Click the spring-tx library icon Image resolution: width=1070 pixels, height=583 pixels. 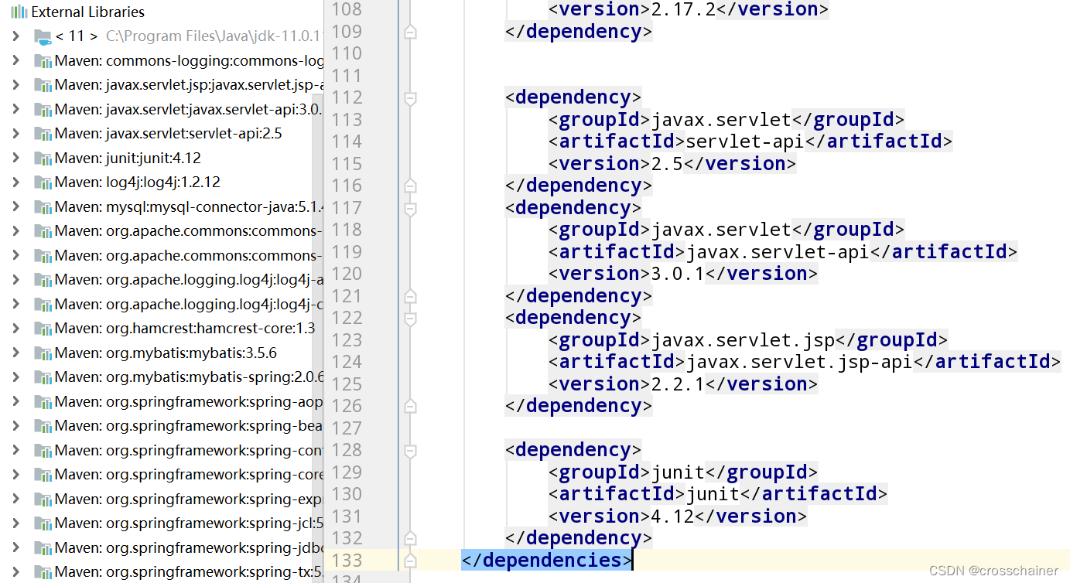(43, 572)
